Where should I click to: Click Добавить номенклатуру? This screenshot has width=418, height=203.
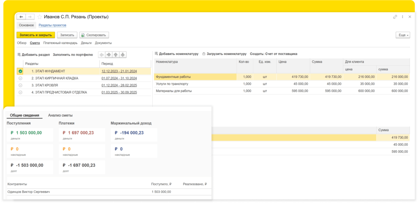tap(176, 54)
